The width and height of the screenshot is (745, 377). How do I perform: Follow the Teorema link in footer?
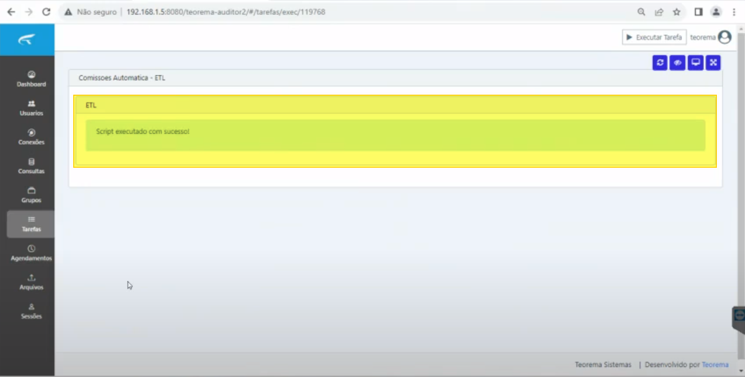click(715, 365)
